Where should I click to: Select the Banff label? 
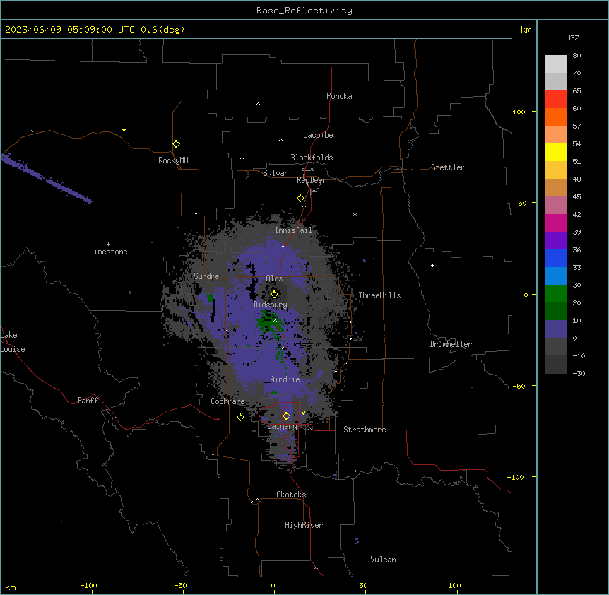88,401
